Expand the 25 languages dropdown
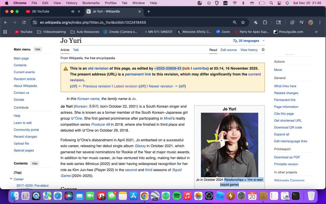326x204 pixels. [249, 41]
